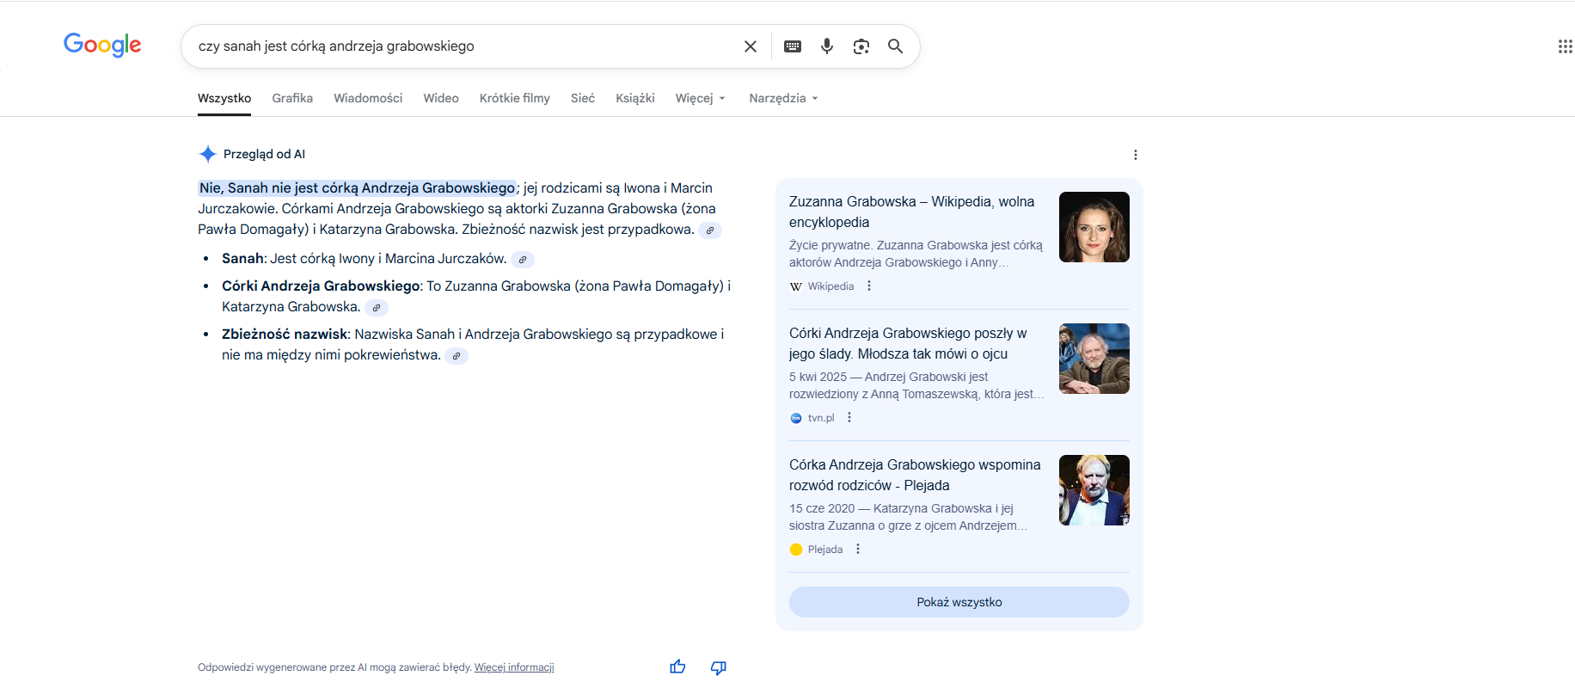Open the on-screen keyboard input tool

[793, 46]
